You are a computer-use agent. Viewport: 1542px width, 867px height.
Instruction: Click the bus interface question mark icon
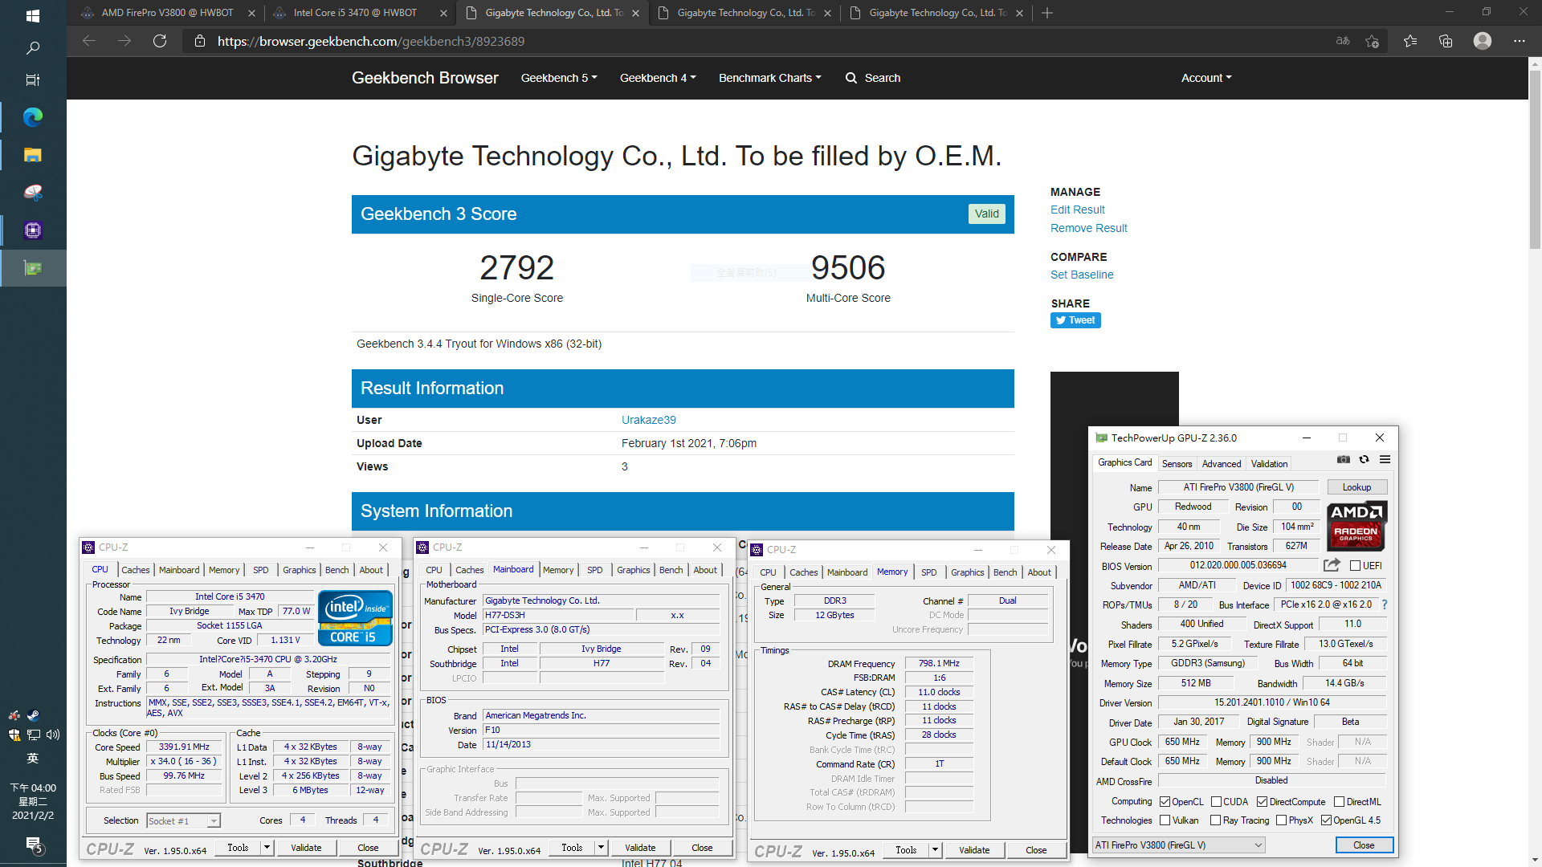pos(1385,604)
